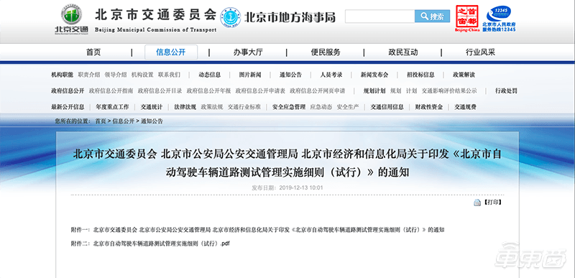575x278 pixels.
Task: Open the 交通规费 submenu item
Action: [x=465, y=107]
